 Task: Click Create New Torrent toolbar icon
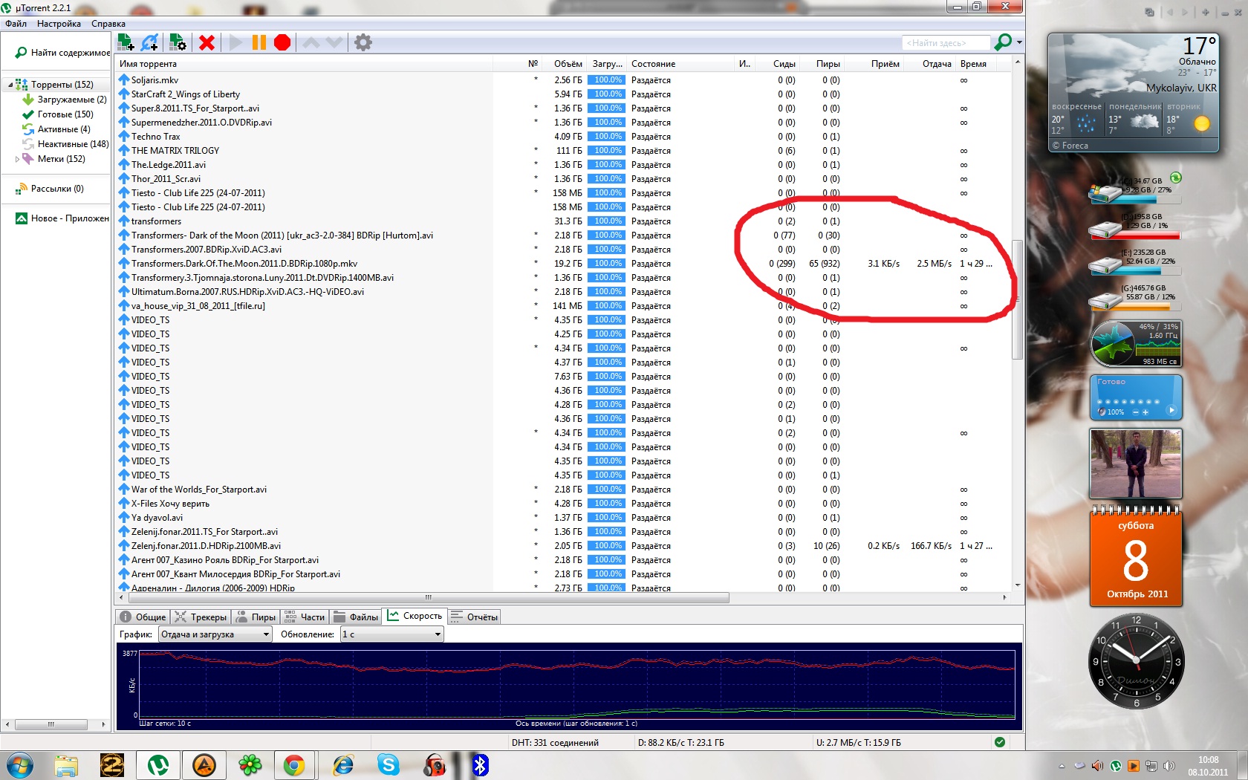point(178,42)
